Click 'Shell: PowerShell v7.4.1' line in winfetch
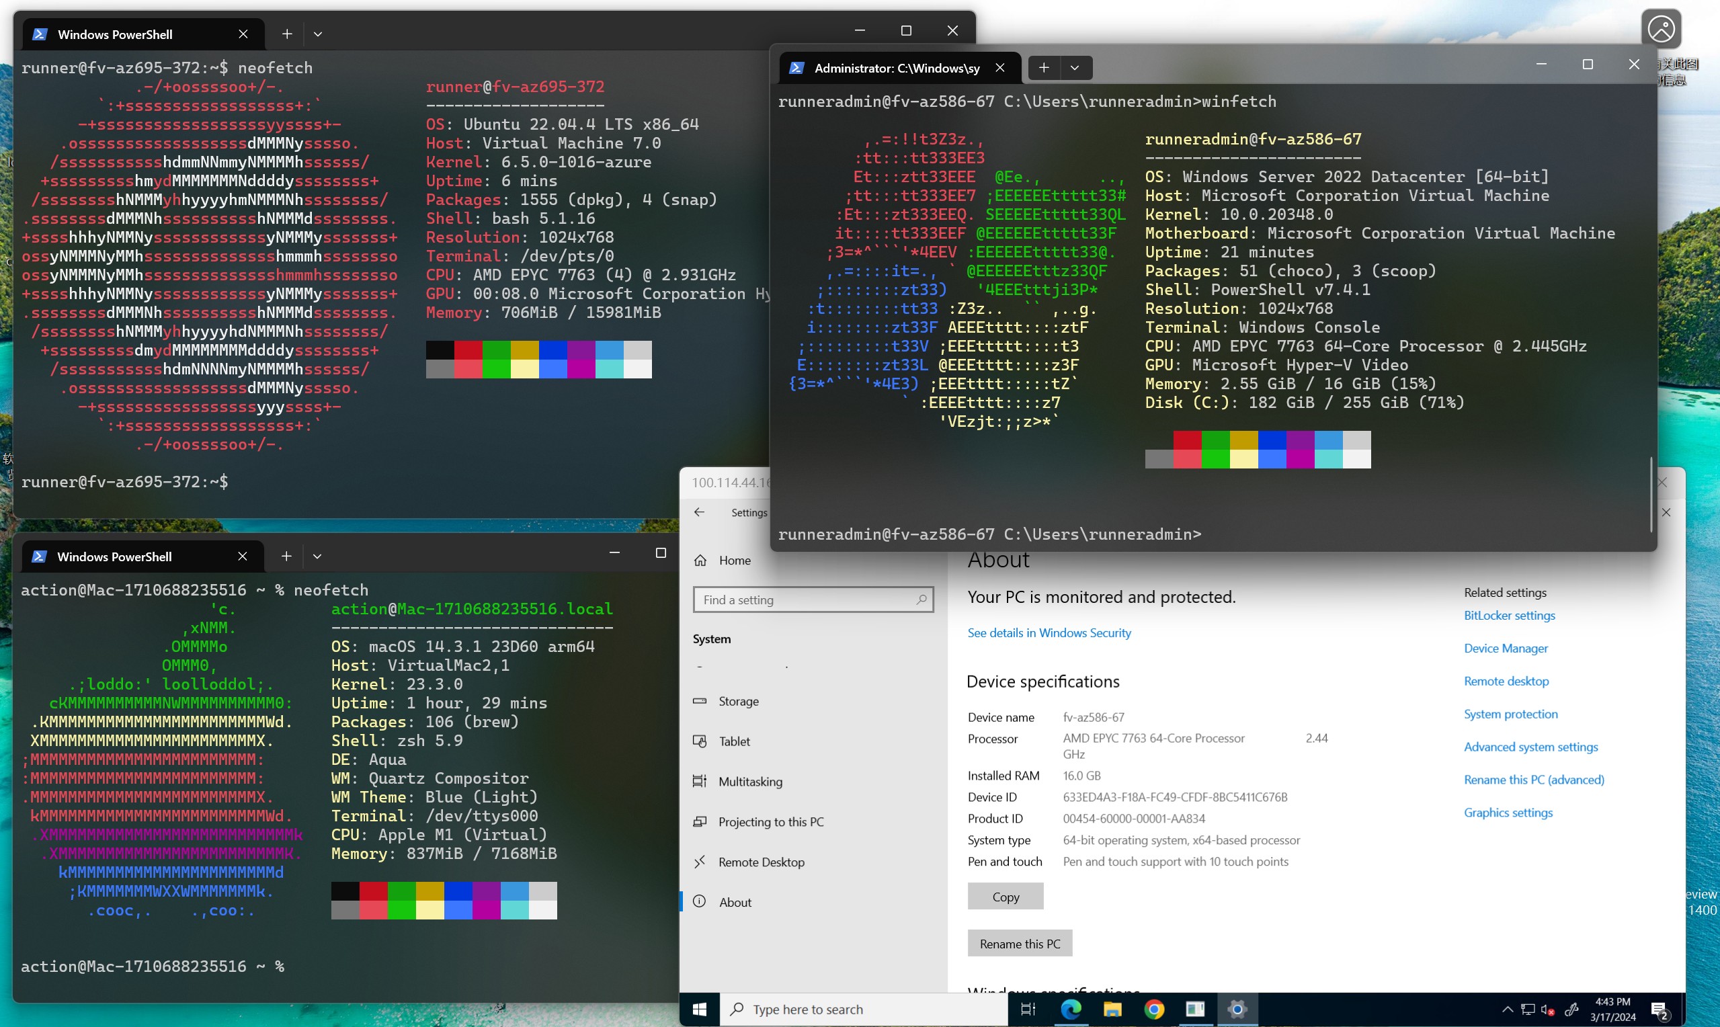The width and height of the screenshot is (1720, 1027). pos(1257,290)
